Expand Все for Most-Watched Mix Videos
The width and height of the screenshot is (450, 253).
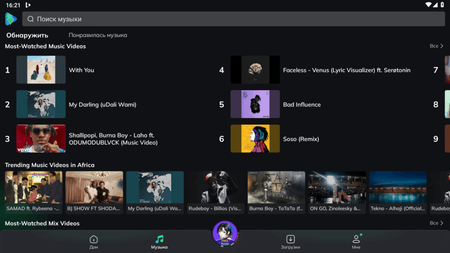(x=436, y=223)
